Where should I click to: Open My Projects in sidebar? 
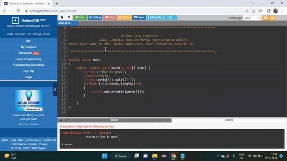click(x=28, y=47)
